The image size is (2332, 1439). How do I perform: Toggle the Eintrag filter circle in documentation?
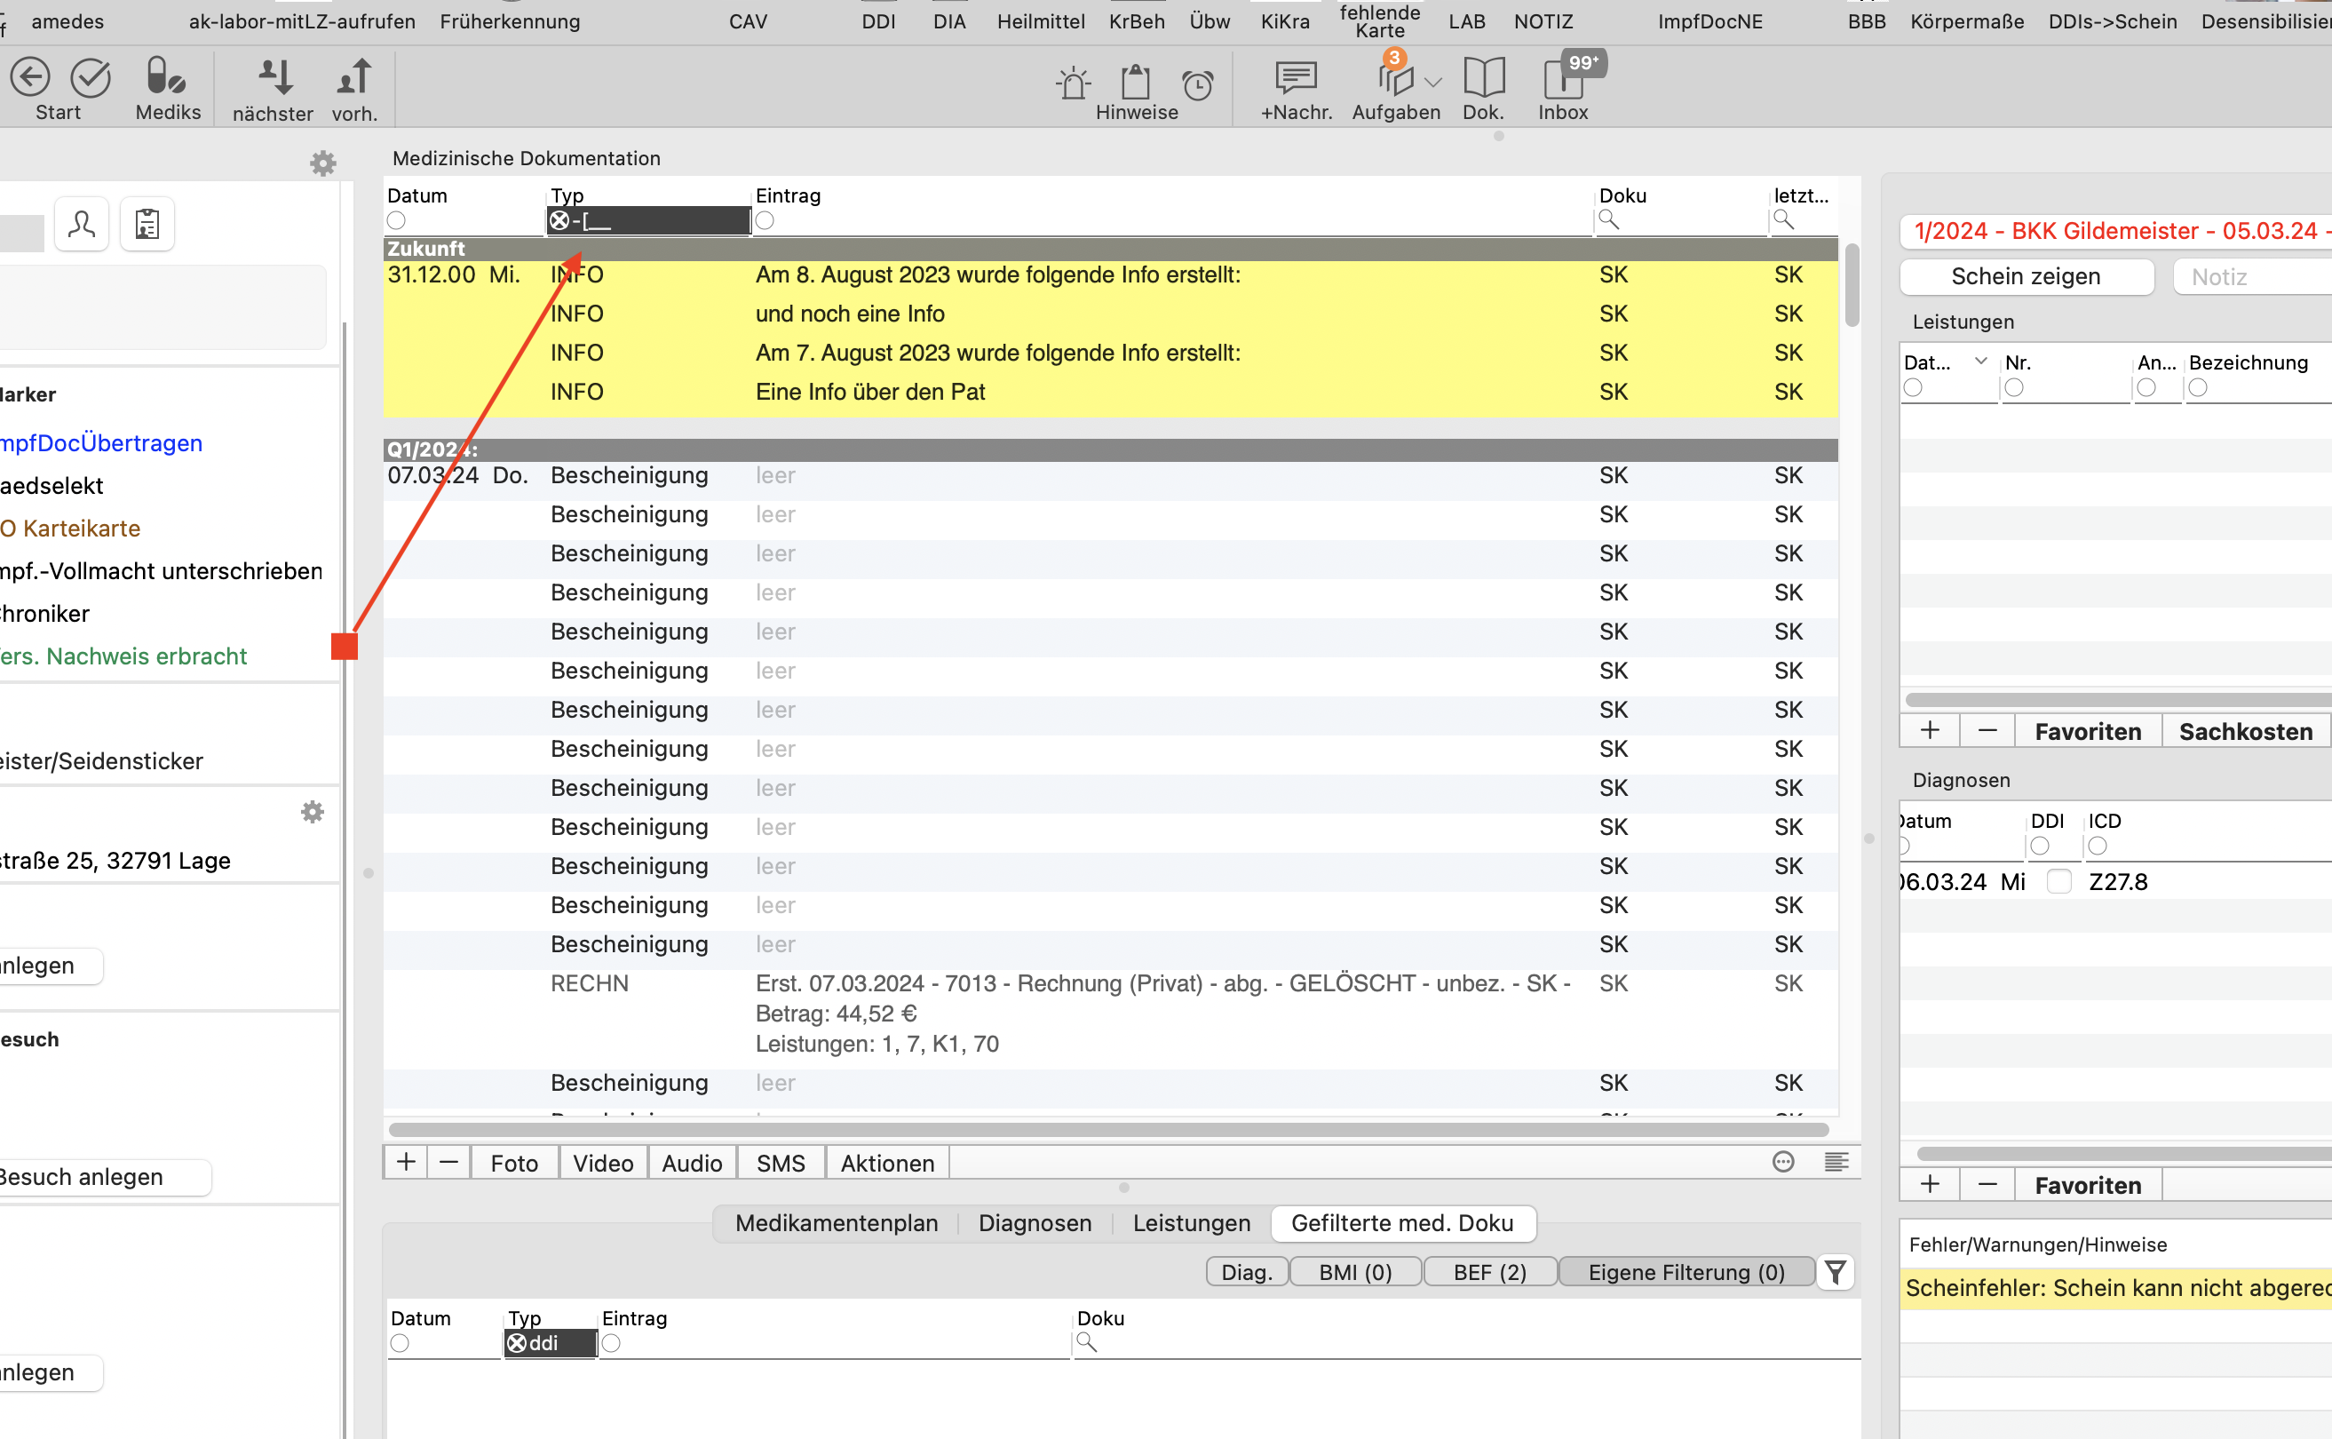coord(765,221)
